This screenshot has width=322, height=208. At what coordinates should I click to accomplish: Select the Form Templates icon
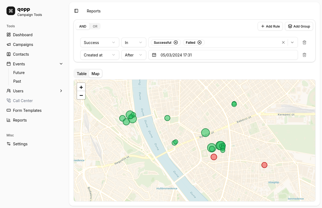(x=8, y=110)
